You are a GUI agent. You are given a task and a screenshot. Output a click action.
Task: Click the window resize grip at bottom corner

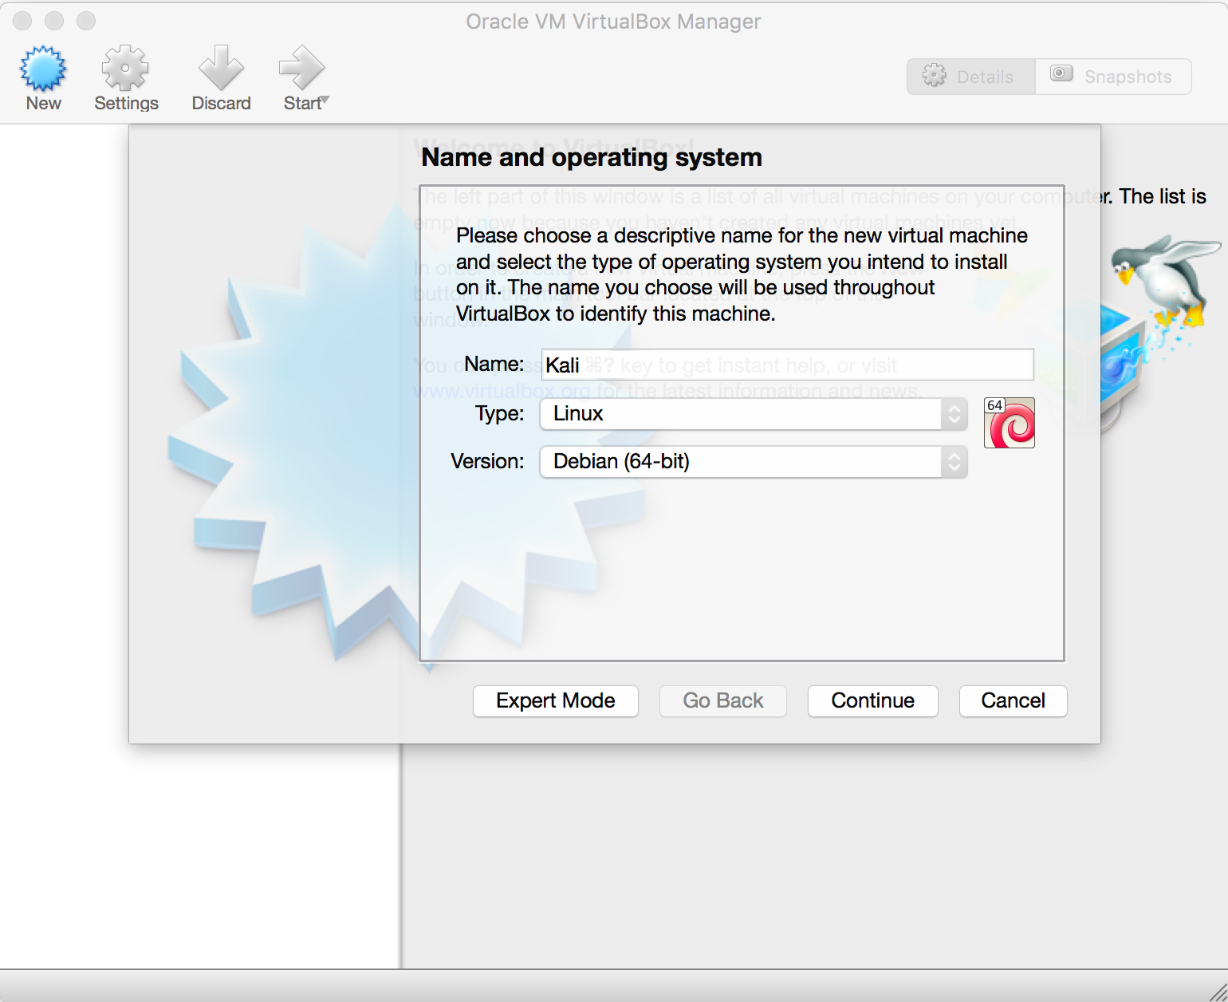pyautogui.click(x=1217, y=992)
